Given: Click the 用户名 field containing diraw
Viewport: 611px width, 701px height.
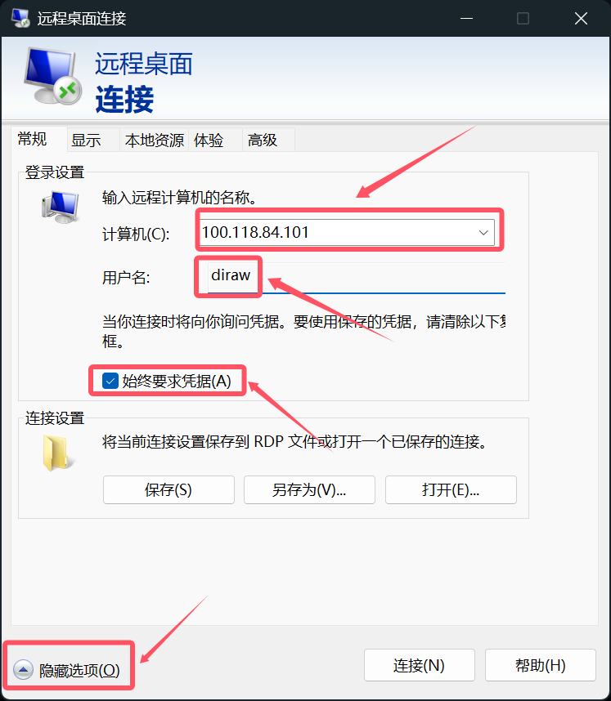Looking at the screenshot, I should (357, 278).
